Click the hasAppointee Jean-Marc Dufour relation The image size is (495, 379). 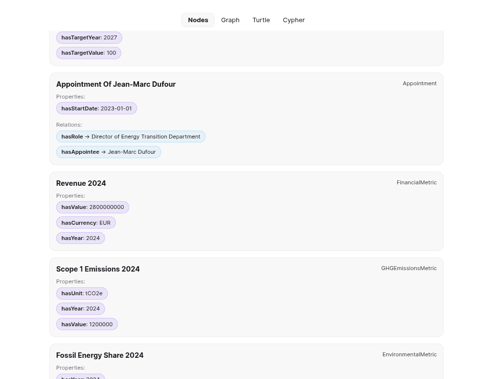[108, 152]
